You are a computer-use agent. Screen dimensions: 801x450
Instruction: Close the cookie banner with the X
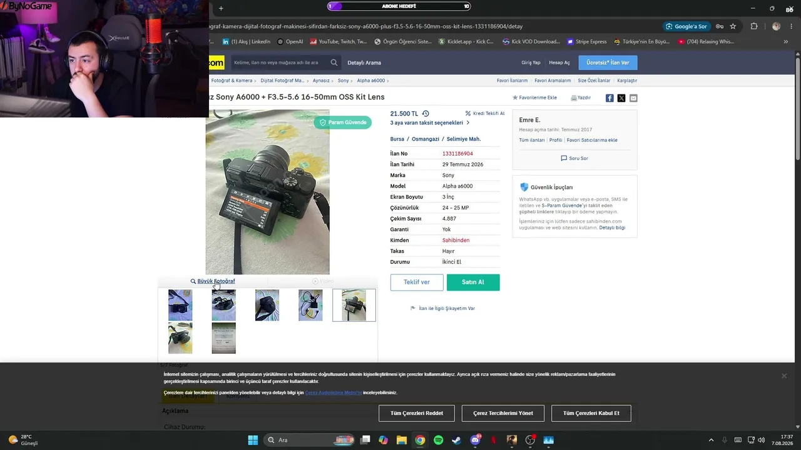pos(784,376)
